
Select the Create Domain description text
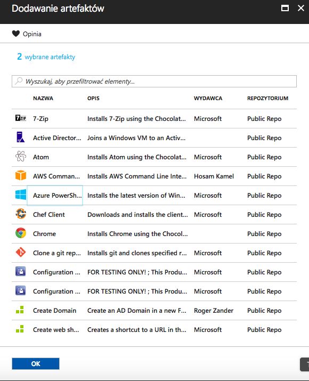pyautogui.click(x=137, y=311)
